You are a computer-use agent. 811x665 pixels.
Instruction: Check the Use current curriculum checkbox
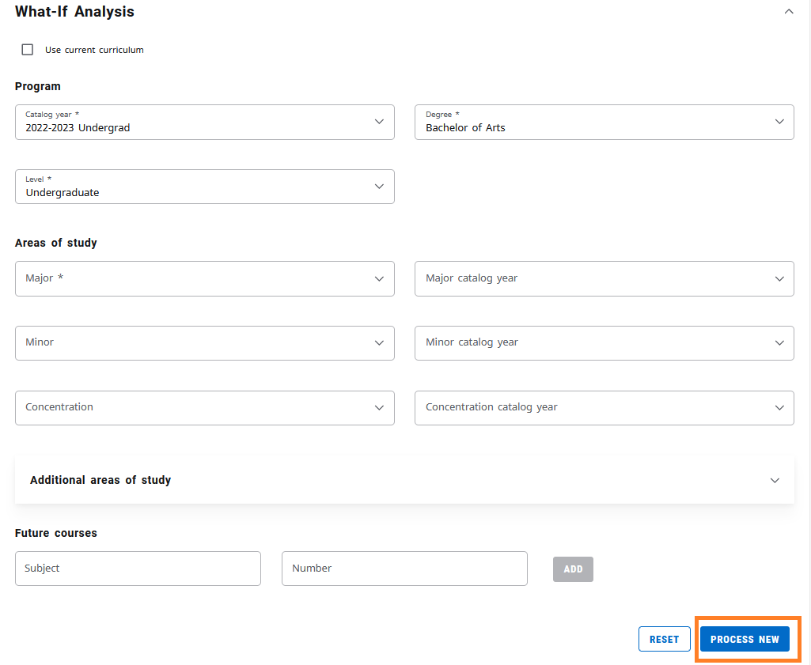tap(28, 50)
